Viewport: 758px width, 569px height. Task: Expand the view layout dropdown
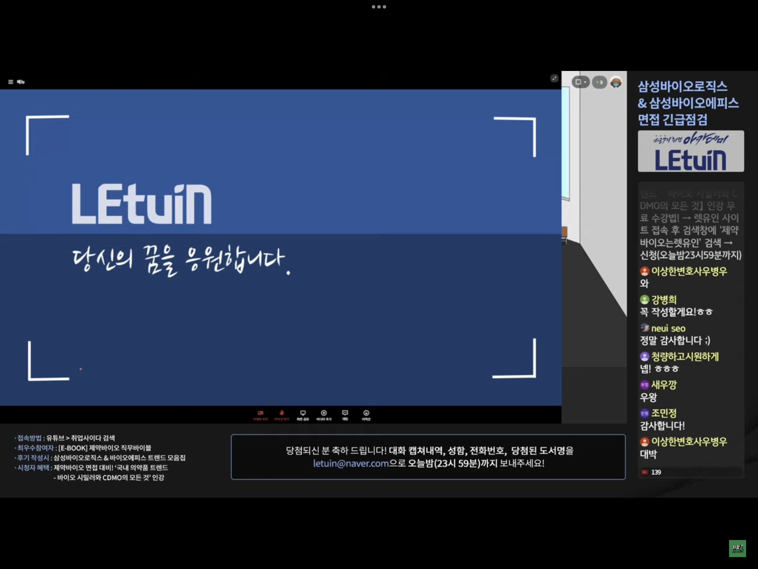(580, 82)
